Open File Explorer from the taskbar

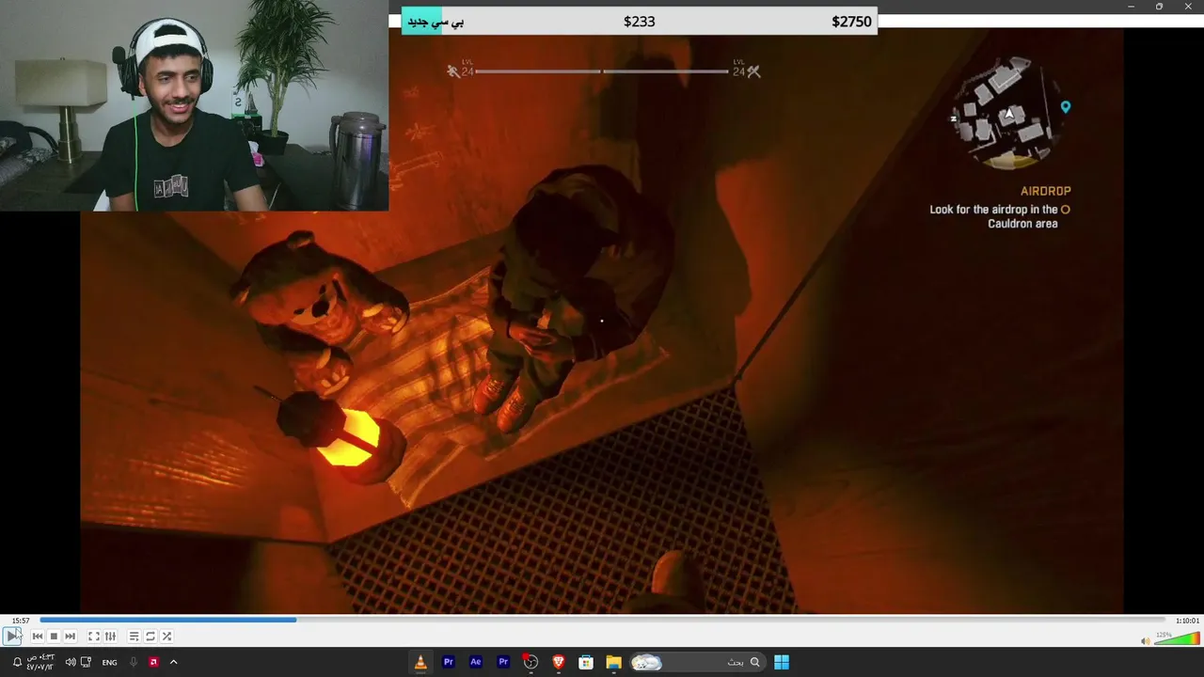613,662
